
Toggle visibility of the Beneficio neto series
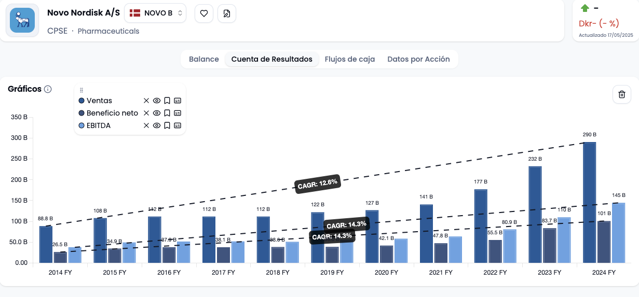click(x=157, y=113)
